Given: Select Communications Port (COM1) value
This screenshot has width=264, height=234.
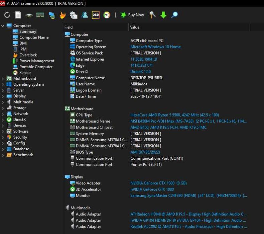Looking at the screenshot, I should [x=157, y=158].
